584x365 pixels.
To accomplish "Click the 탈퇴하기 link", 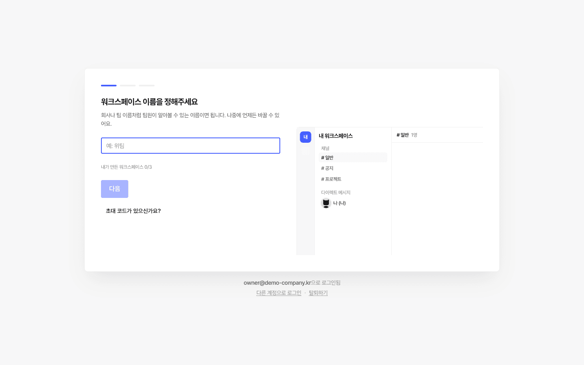I will click(x=318, y=293).
